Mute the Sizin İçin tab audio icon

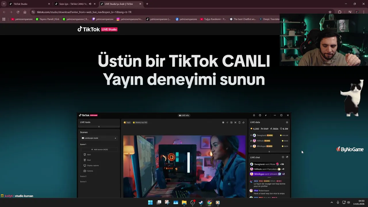point(90,4)
